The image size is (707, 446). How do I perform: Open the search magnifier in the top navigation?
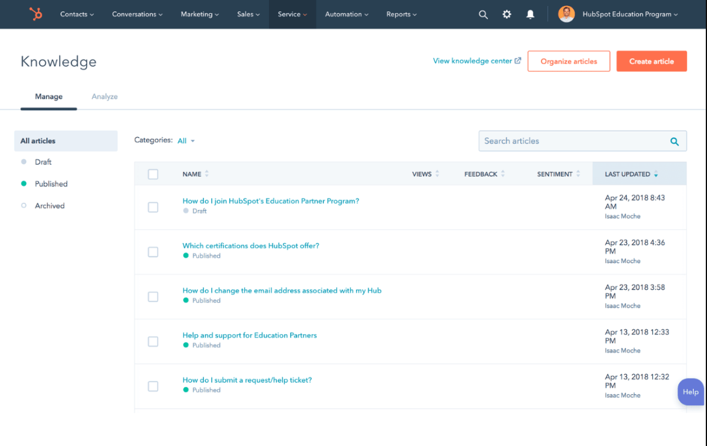click(x=483, y=14)
